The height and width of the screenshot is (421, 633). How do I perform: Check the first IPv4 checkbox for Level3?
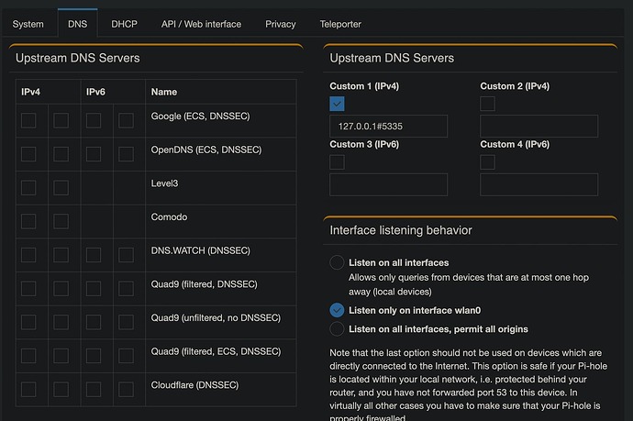click(x=28, y=187)
